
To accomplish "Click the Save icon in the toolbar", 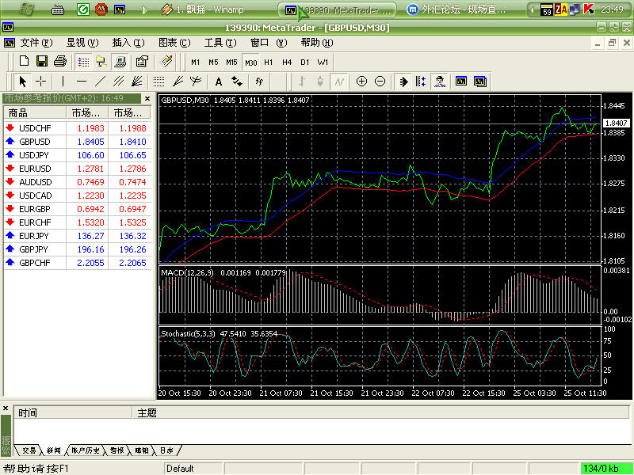I will click(42, 61).
